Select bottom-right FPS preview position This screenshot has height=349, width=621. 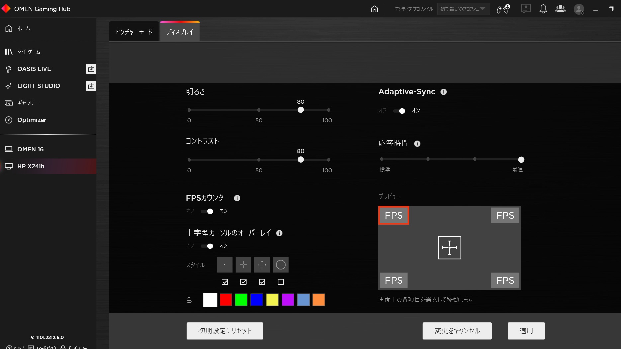[x=505, y=280]
